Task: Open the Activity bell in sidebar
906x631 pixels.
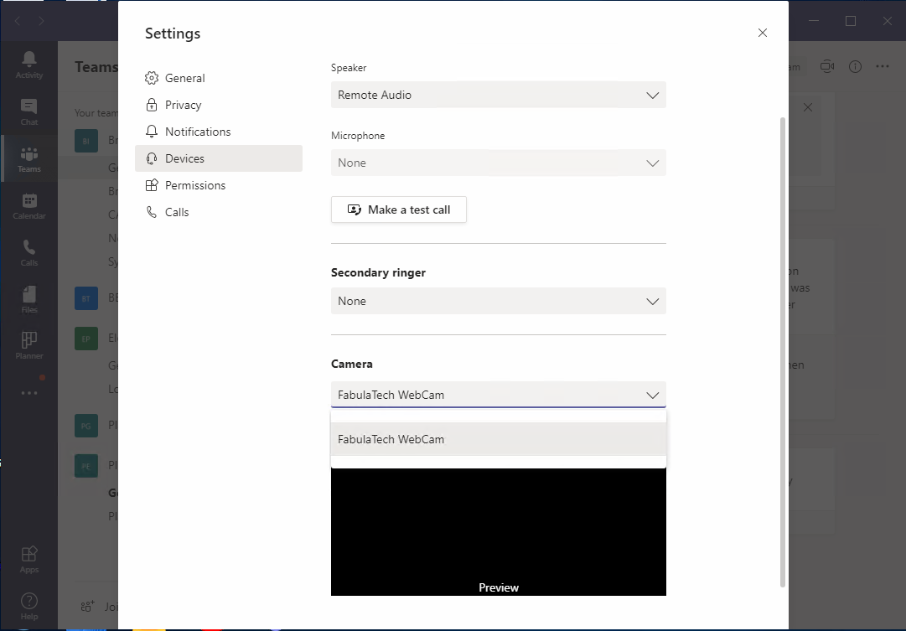Action: pyautogui.click(x=28, y=65)
